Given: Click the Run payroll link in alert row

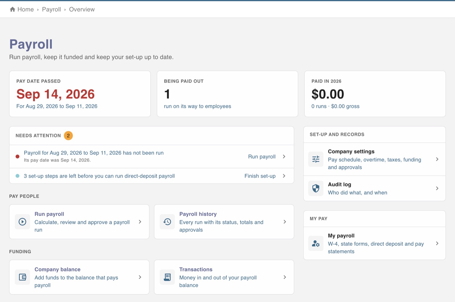Looking at the screenshot, I should click(262, 157).
